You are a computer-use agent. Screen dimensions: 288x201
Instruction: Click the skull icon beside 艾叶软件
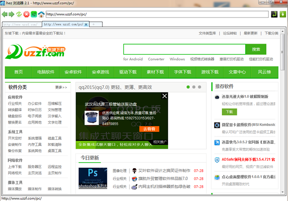(x=134, y=171)
